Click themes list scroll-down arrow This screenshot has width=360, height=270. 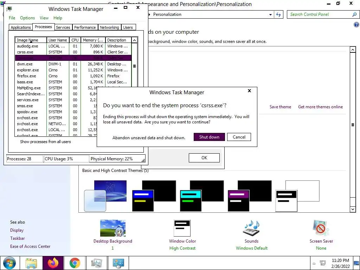pyautogui.click(x=353, y=209)
